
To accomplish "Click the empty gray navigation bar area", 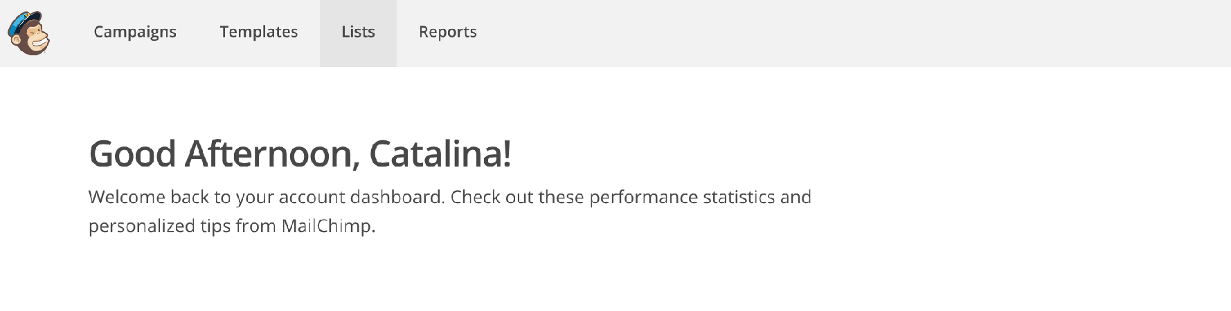I will (x=831, y=33).
